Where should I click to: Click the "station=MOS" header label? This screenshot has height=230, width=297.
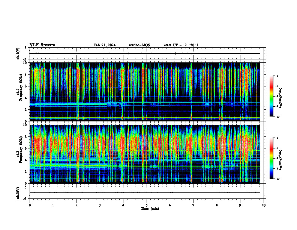pyautogui.click(x=139, y=45)
